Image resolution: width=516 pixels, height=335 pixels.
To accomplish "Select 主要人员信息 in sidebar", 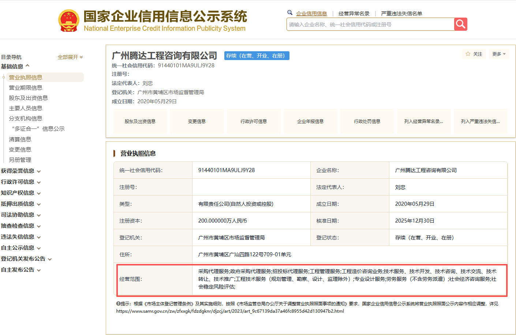I will click(26, 108).
